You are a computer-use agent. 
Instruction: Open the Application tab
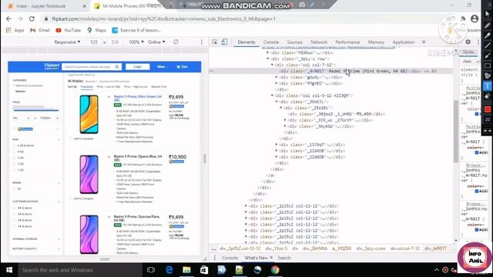pyautogui.click(x=404, y=42)
